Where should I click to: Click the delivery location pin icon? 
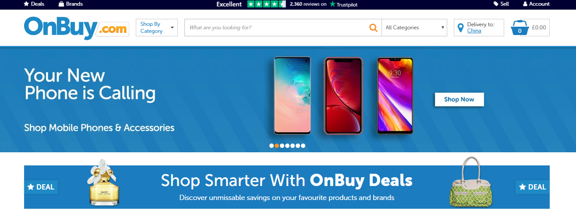[x=460, y=28]
